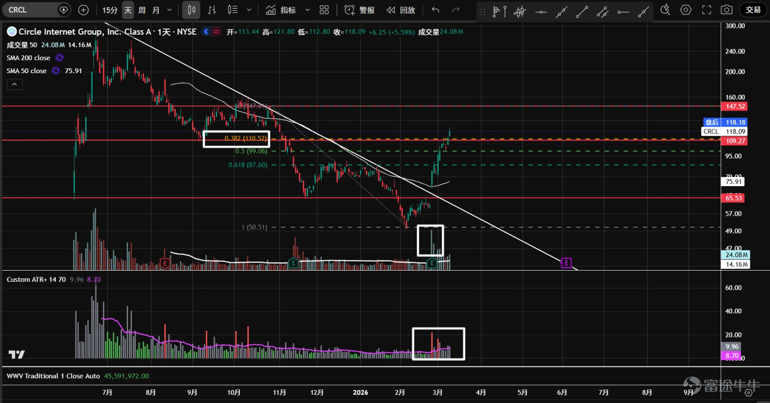Screen dimensions: 770x403
Task: Click the diamond icon inside the symbol box
Action: 63,10
